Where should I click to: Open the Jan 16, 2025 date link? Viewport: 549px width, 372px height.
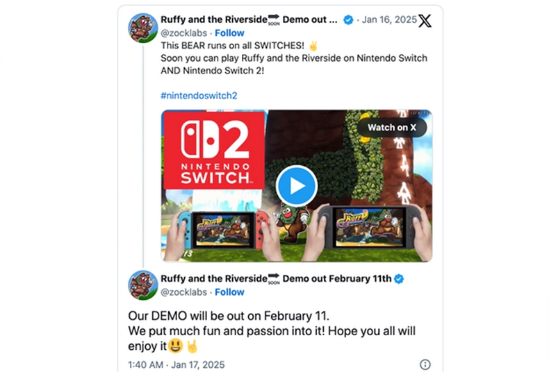(390, 20)
